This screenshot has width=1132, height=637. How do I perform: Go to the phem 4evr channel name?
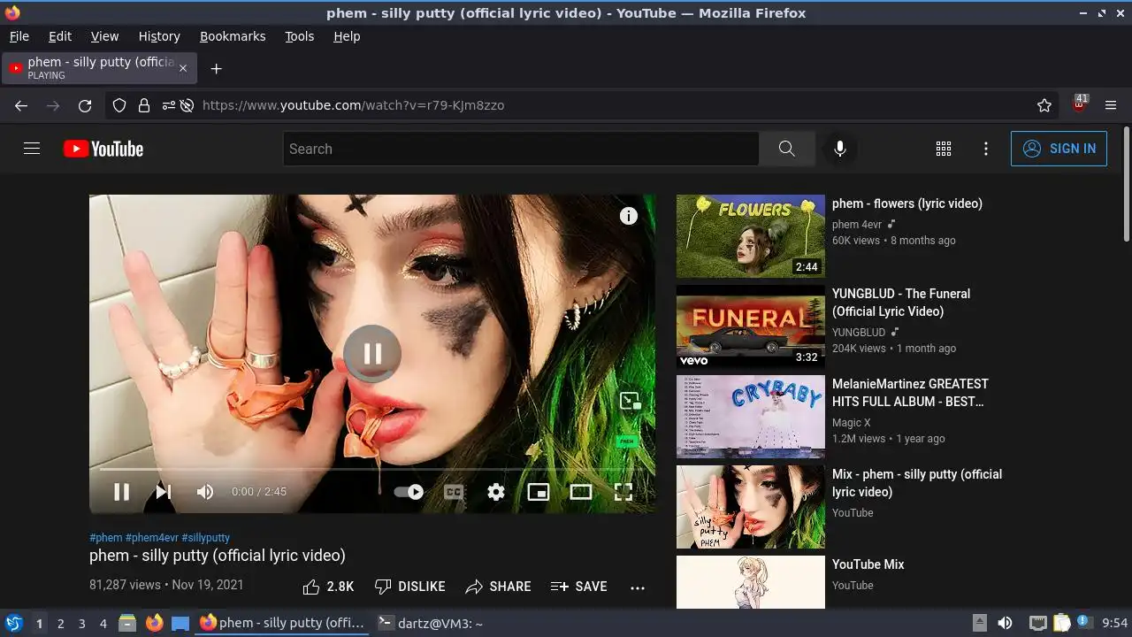[857, 225]
